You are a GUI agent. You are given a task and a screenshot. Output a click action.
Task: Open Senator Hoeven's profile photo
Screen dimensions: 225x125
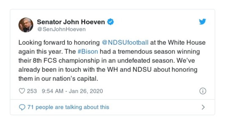click(x=26, y=25)
